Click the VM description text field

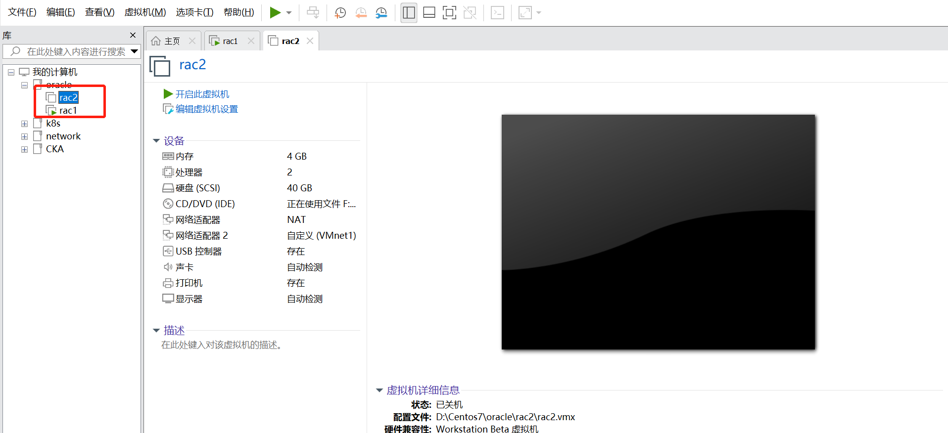222,345
